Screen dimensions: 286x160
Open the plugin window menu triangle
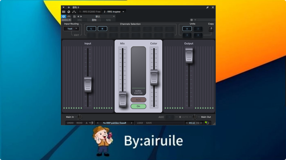click(x=63, y=8)
